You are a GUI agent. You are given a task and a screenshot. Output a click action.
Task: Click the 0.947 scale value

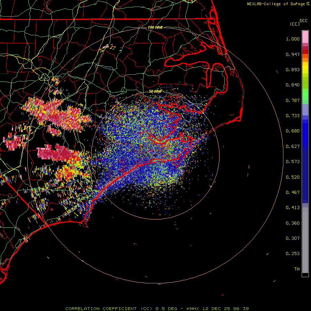(293, 54)
